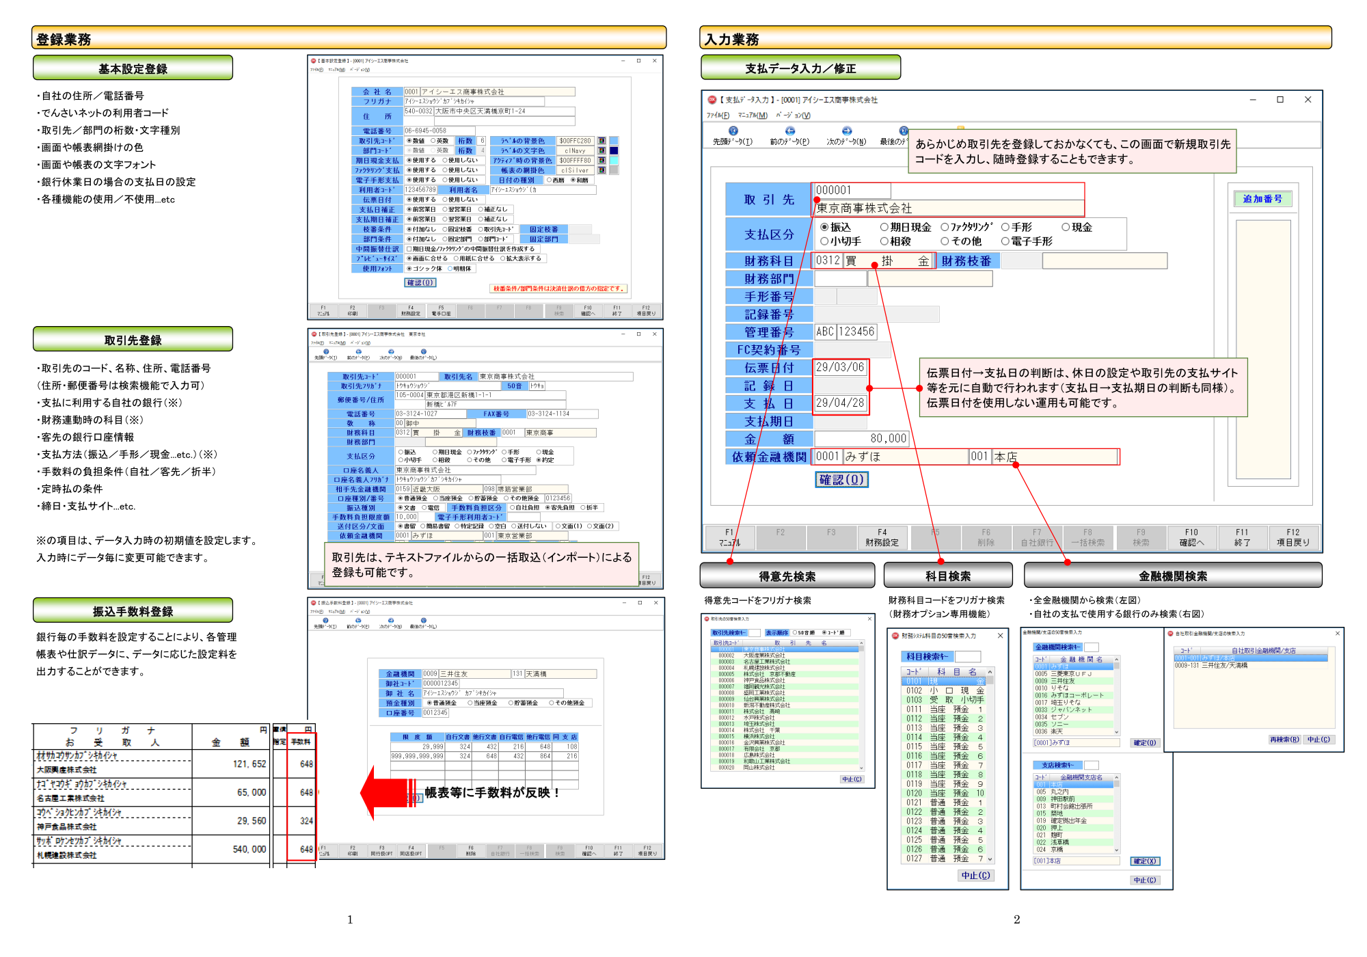1367x957 pixels.
Task: Select 50音順 display order in 得意先検索 dialog
Action: tap(794, 633)
